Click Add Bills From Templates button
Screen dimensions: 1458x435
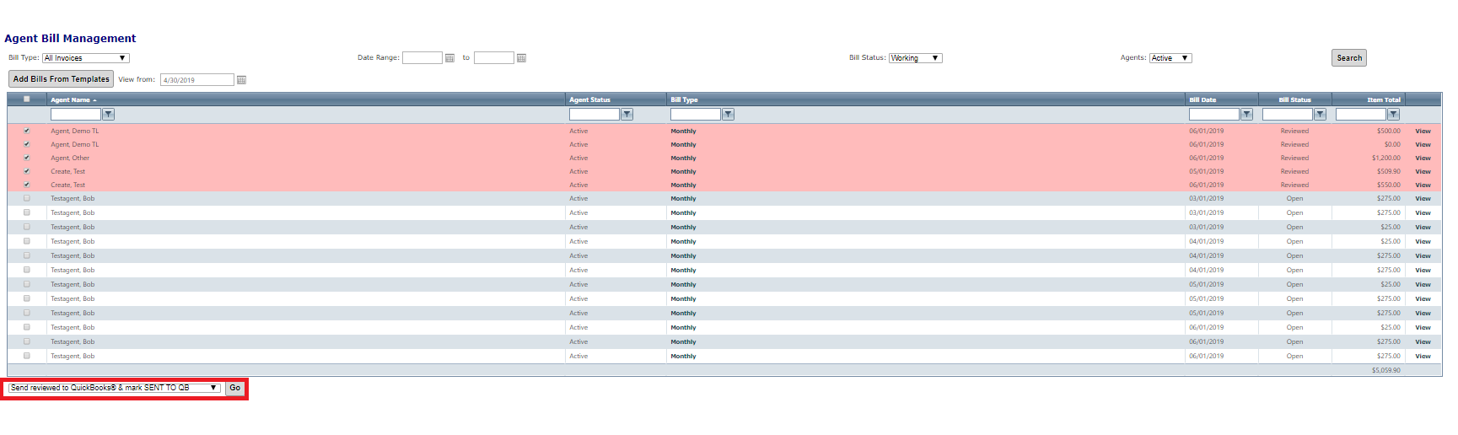coord(61,79)
